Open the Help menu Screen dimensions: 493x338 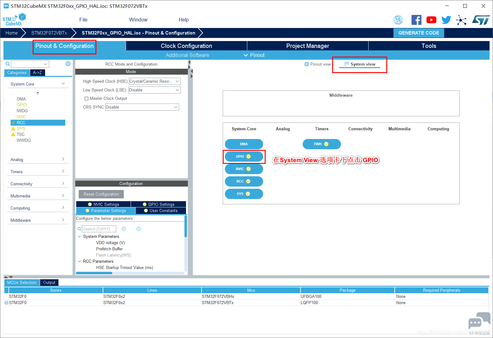coord(184,20)
